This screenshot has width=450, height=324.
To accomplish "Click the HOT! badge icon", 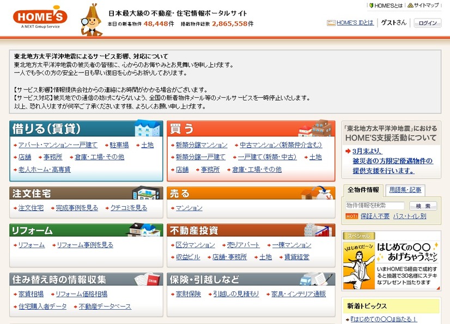I will coord(351,216).
